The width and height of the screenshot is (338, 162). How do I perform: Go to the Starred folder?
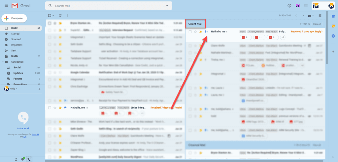[15, 34]
